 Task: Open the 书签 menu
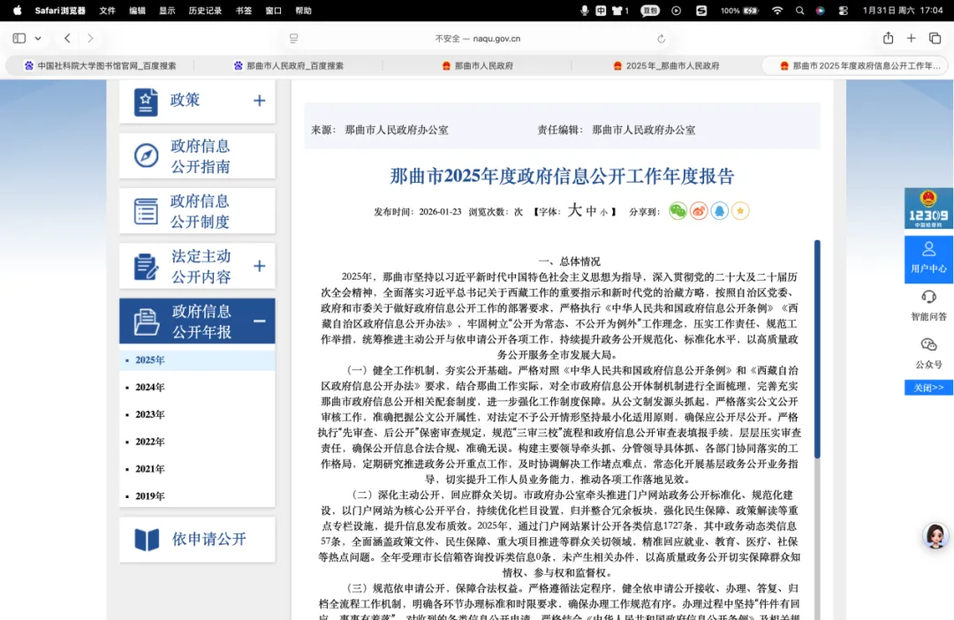(244, 11)
